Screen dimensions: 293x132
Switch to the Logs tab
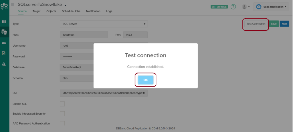109,11
